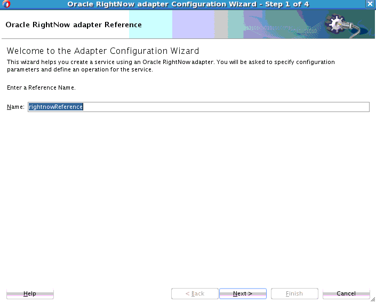Viewport: 376px width, 303px height.
Task: Click the disabled Back button
Action: pos(195,293)
